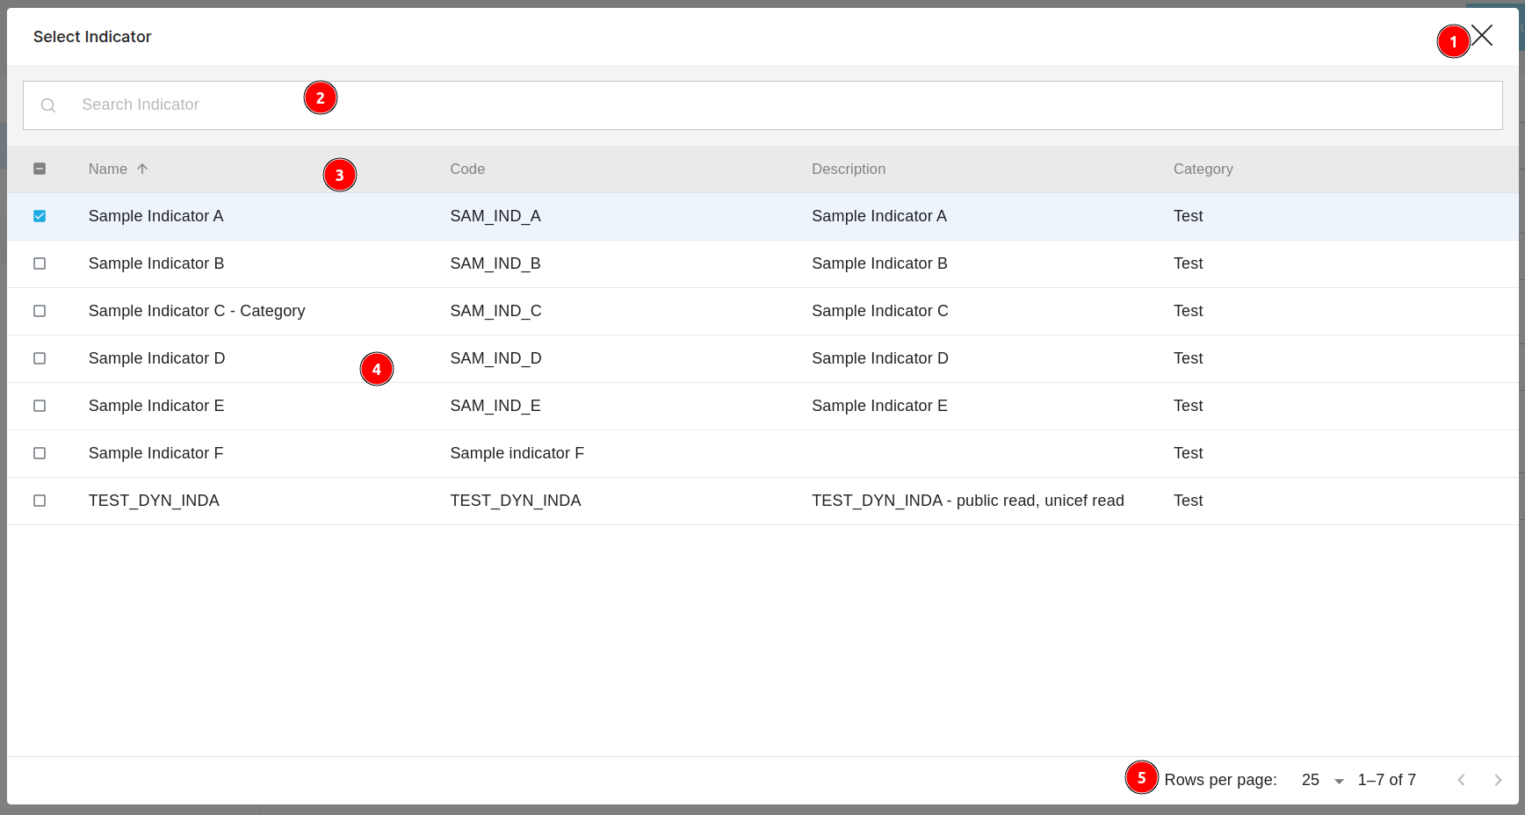The image size is (1525, 815).
Task: Click description Sample Indicator A
Action: [x=879, y=216]
